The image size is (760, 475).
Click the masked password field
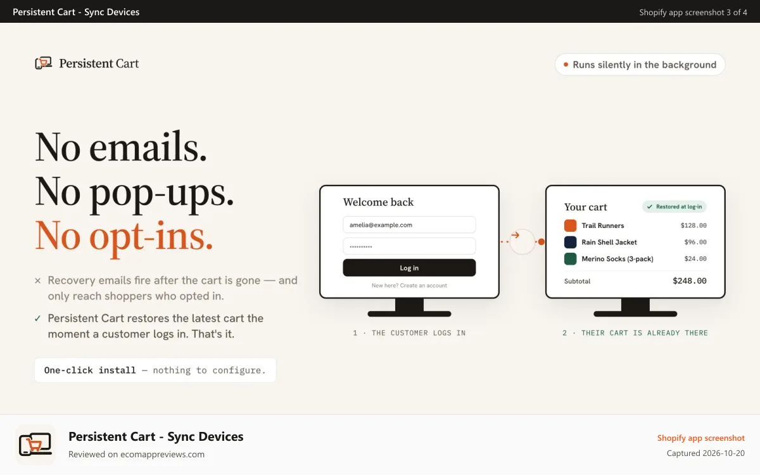coord(409,246)
